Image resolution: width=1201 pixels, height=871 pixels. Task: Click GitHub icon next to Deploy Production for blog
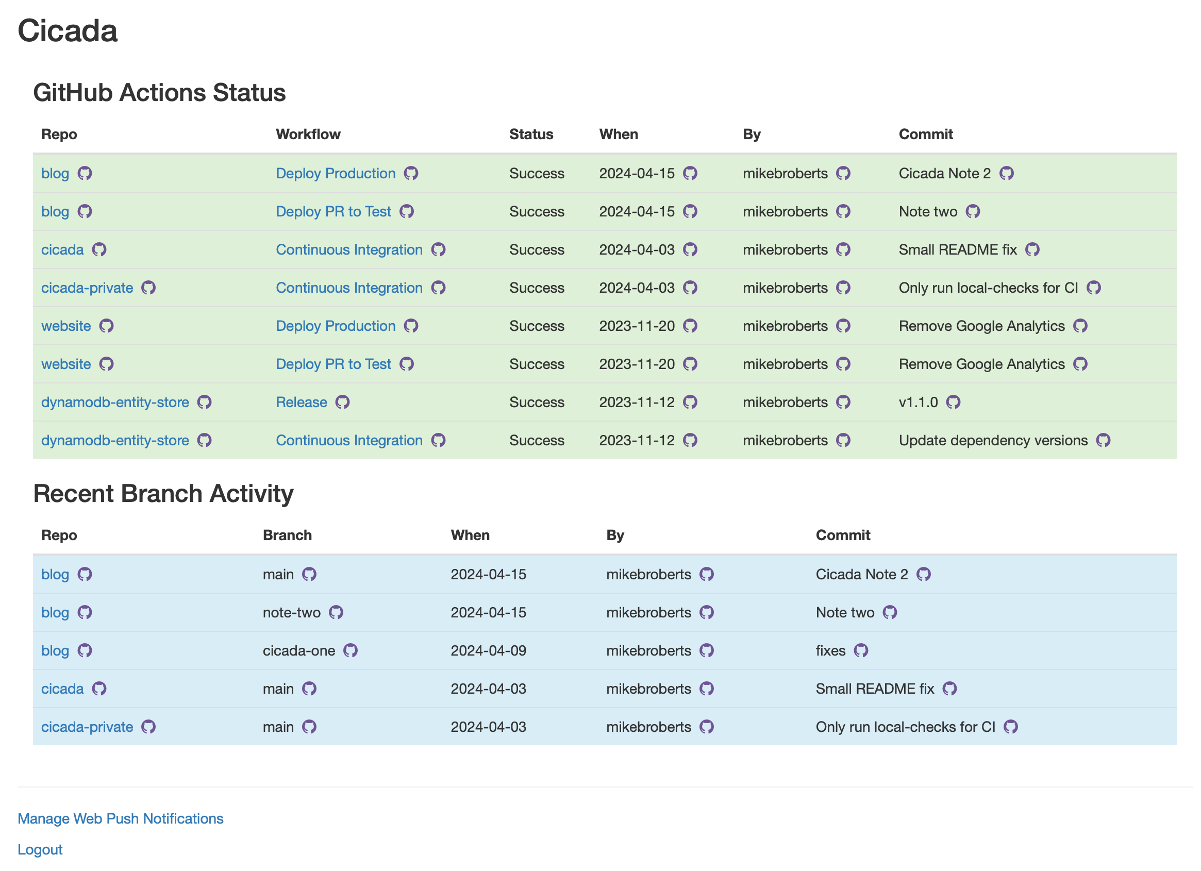[x=411, y=173]
